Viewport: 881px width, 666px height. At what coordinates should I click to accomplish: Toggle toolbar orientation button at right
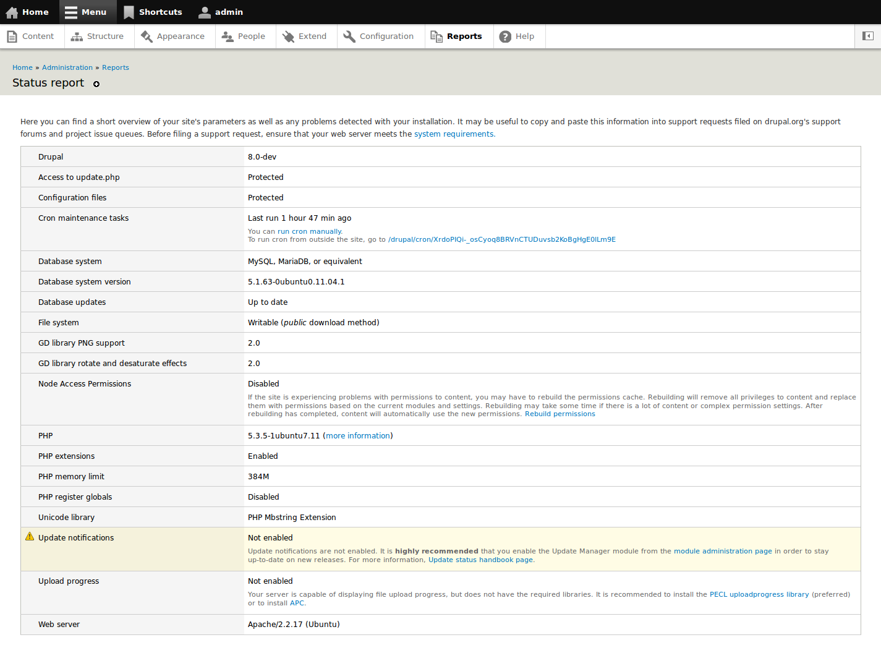coord(868,36)
